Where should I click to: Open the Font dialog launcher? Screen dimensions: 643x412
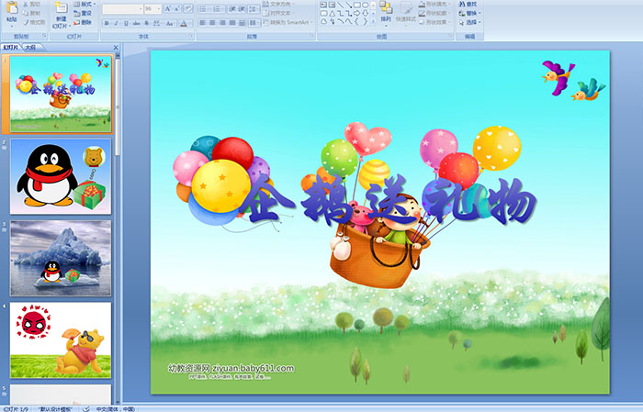191,37
